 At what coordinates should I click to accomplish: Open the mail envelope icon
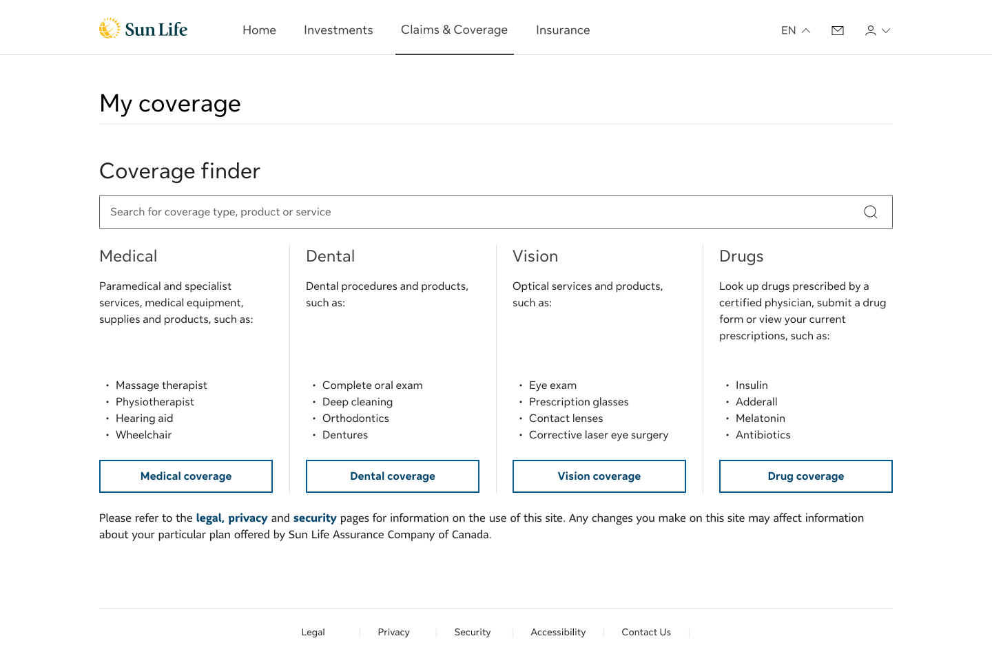[x=838, y=30]
